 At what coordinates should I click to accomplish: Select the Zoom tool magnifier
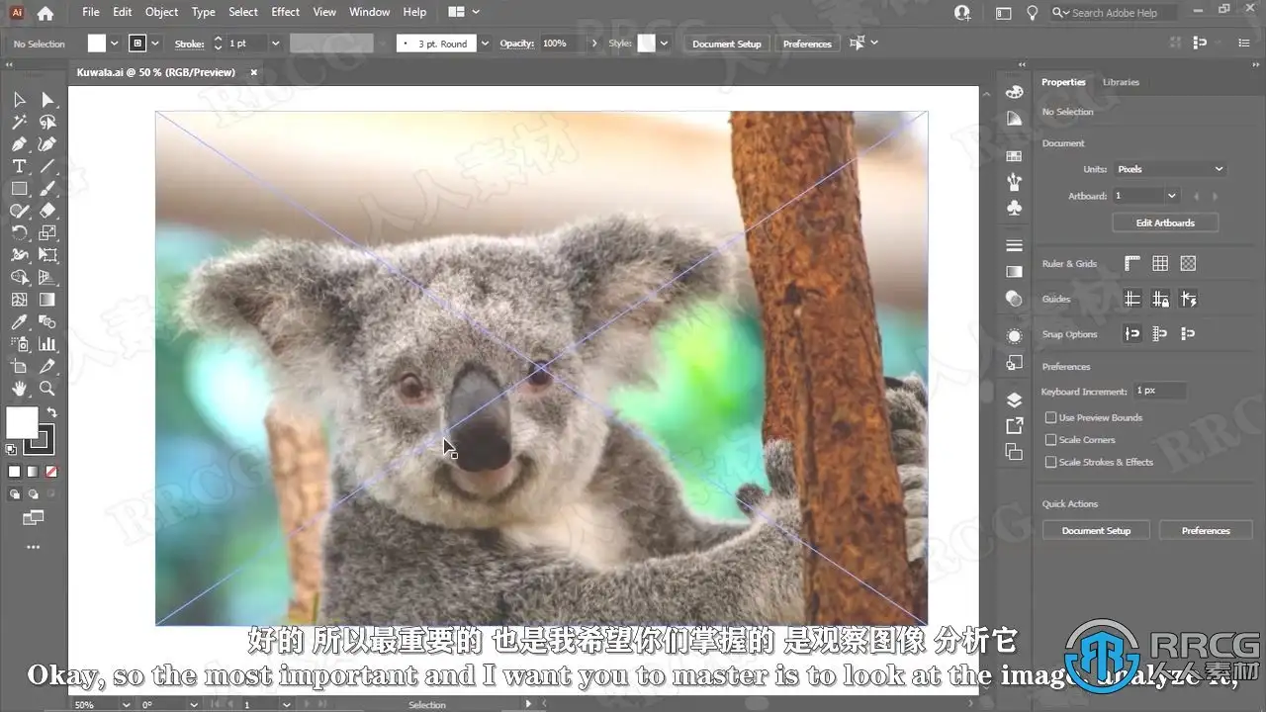tap(46, 389)
